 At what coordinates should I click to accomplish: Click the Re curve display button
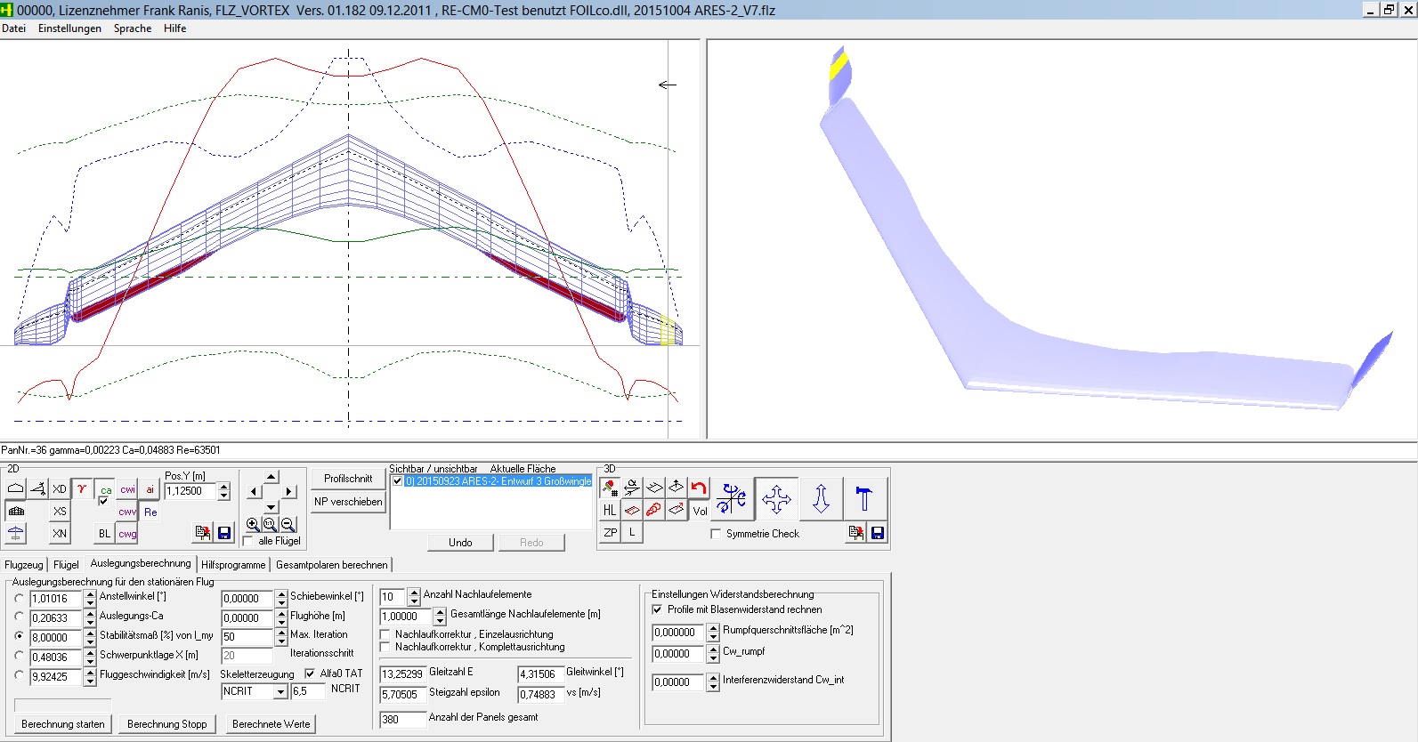[x=150, y=512]
